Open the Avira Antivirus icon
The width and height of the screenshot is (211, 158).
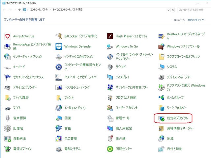tap(8, 36)
